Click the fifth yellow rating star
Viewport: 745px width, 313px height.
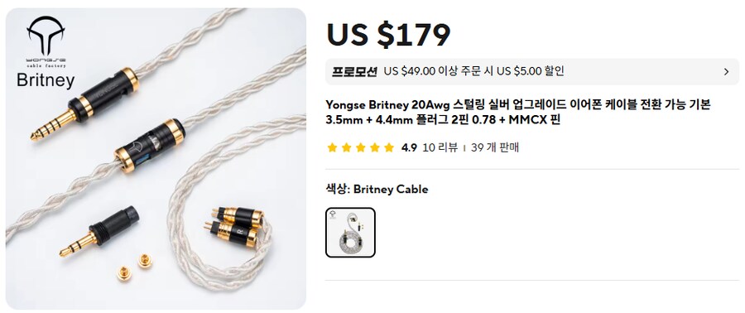click(389, 147)
